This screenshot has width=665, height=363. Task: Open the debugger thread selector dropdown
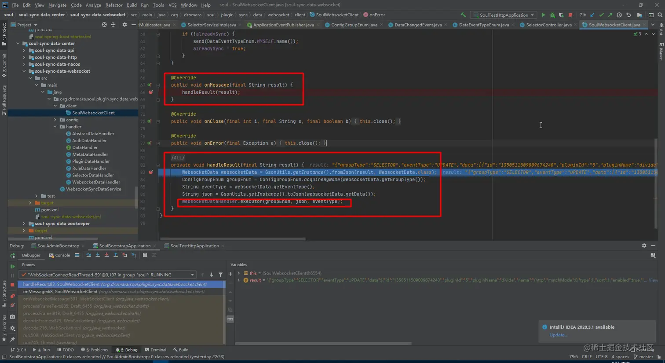tap(192, 275)
